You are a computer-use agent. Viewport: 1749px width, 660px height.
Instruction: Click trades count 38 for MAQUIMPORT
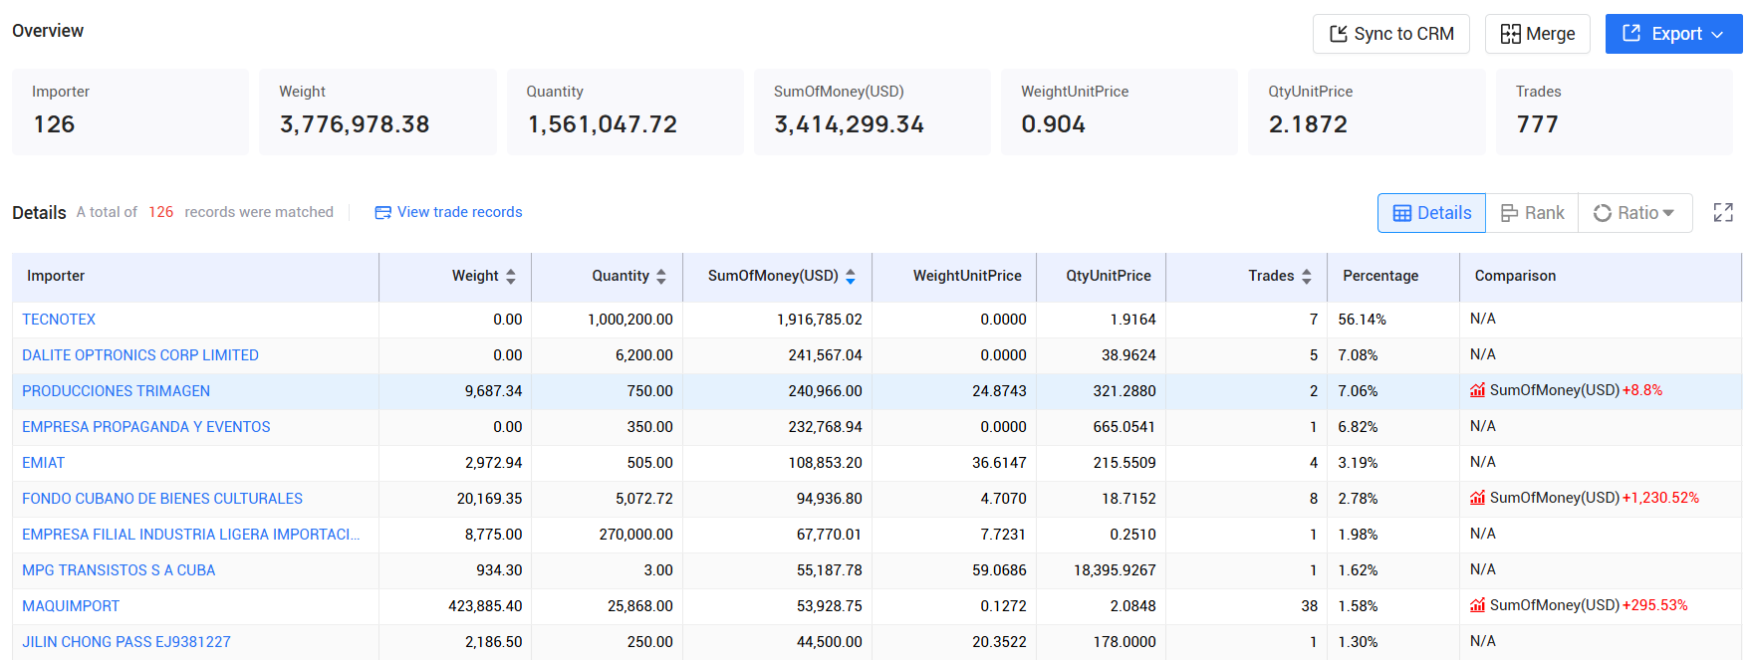pos(1309,606)
